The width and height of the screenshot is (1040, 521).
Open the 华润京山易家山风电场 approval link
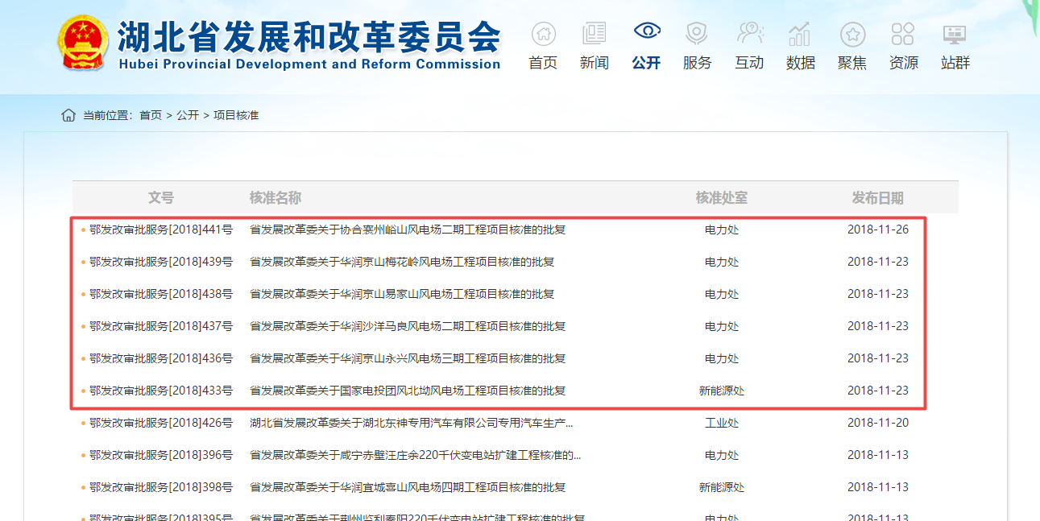coord(402,294)
